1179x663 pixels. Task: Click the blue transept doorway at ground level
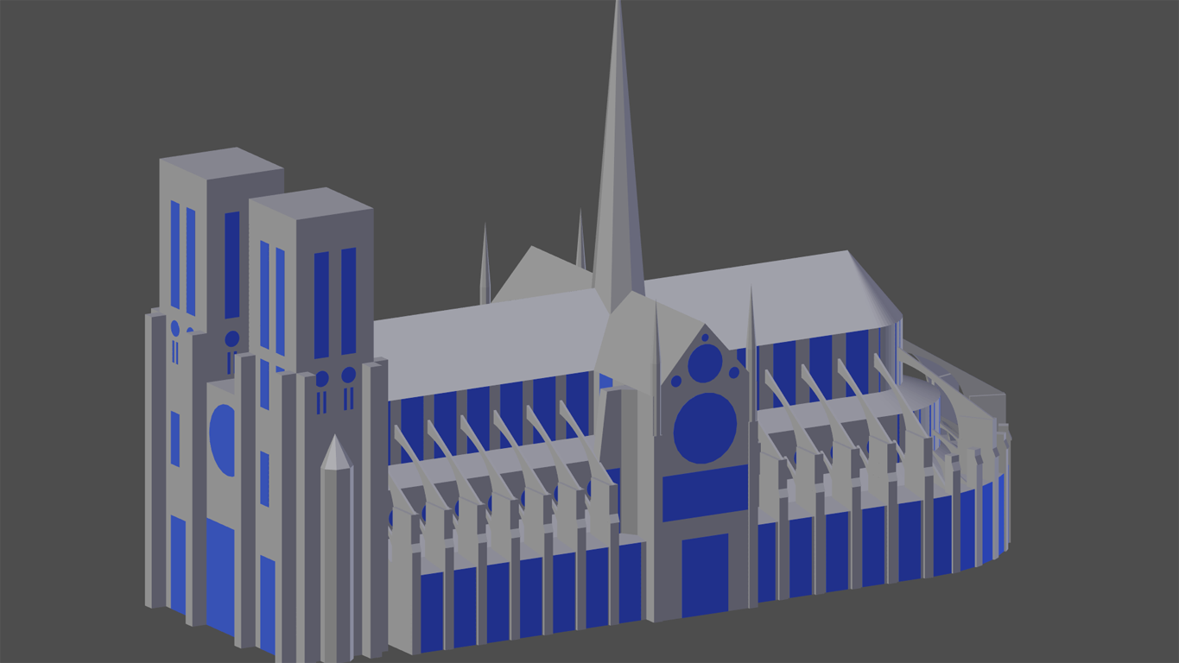click(705, 574)
